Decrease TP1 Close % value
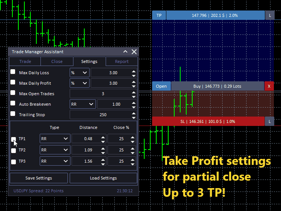Viewport: 281px width, 211px height. (x=133, y=142)
